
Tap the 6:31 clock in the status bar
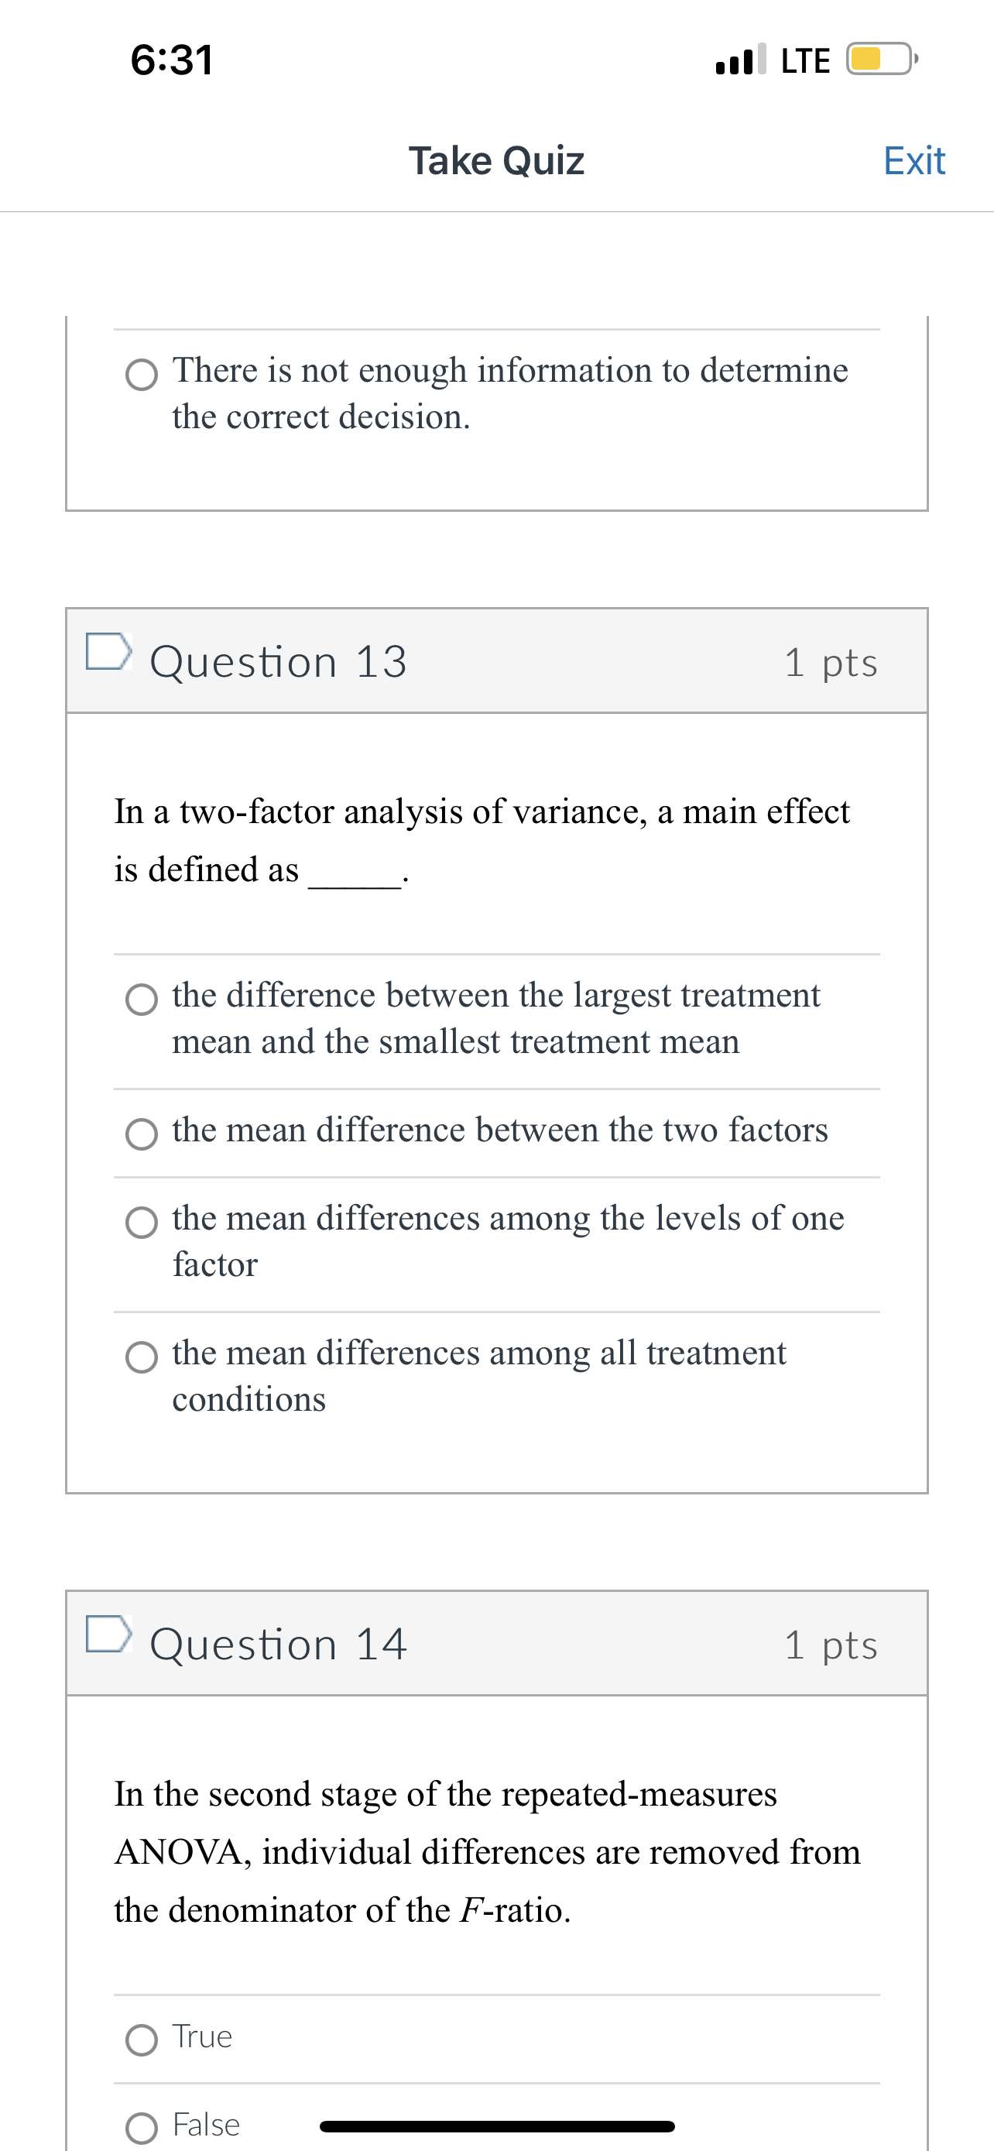(173, 60)
